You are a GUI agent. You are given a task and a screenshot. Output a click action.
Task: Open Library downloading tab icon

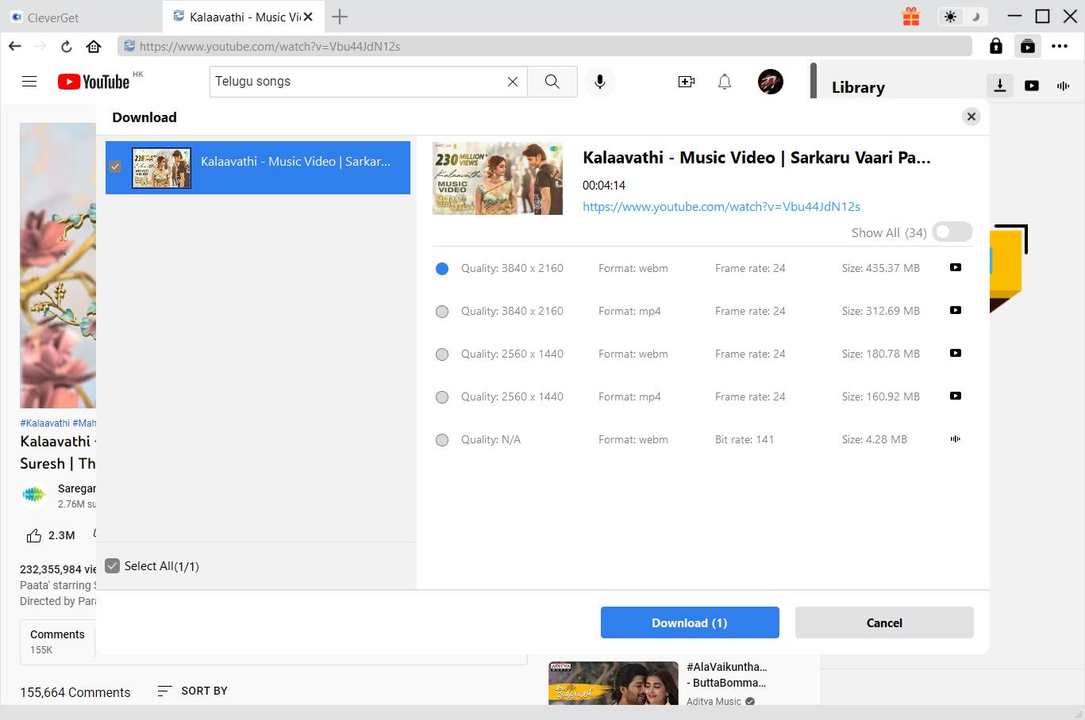1000,86
